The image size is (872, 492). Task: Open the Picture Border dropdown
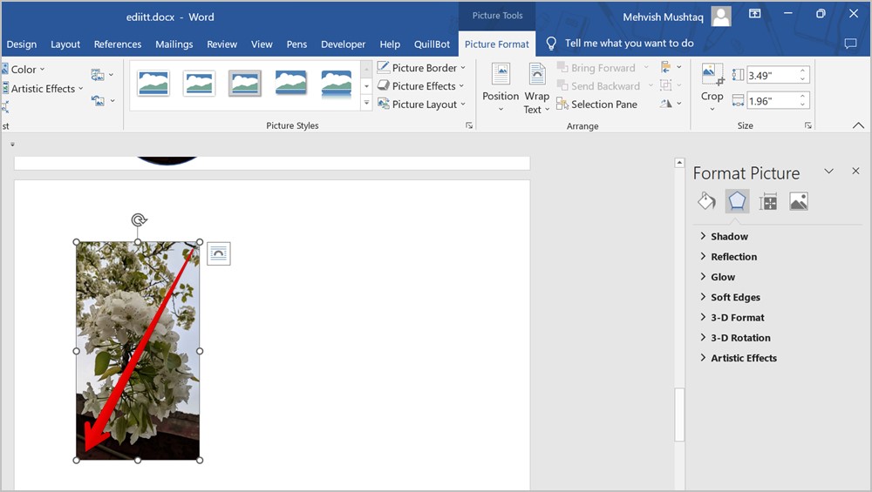click(x=423, y=68)
